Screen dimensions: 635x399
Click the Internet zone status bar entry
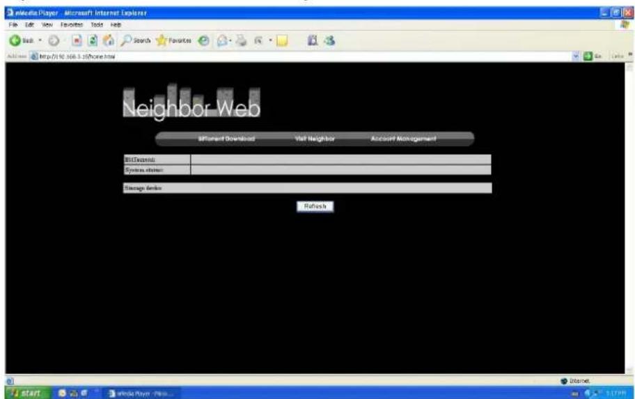[x=575, y=381]
